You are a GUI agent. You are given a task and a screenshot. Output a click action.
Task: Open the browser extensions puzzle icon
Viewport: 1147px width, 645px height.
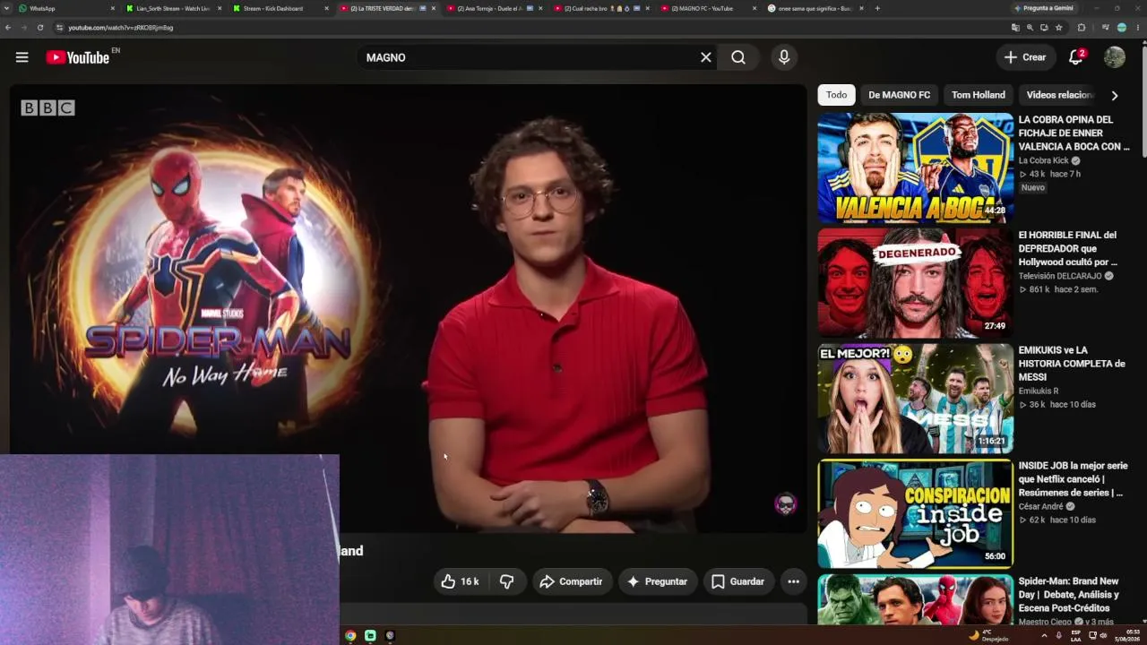1081,28
